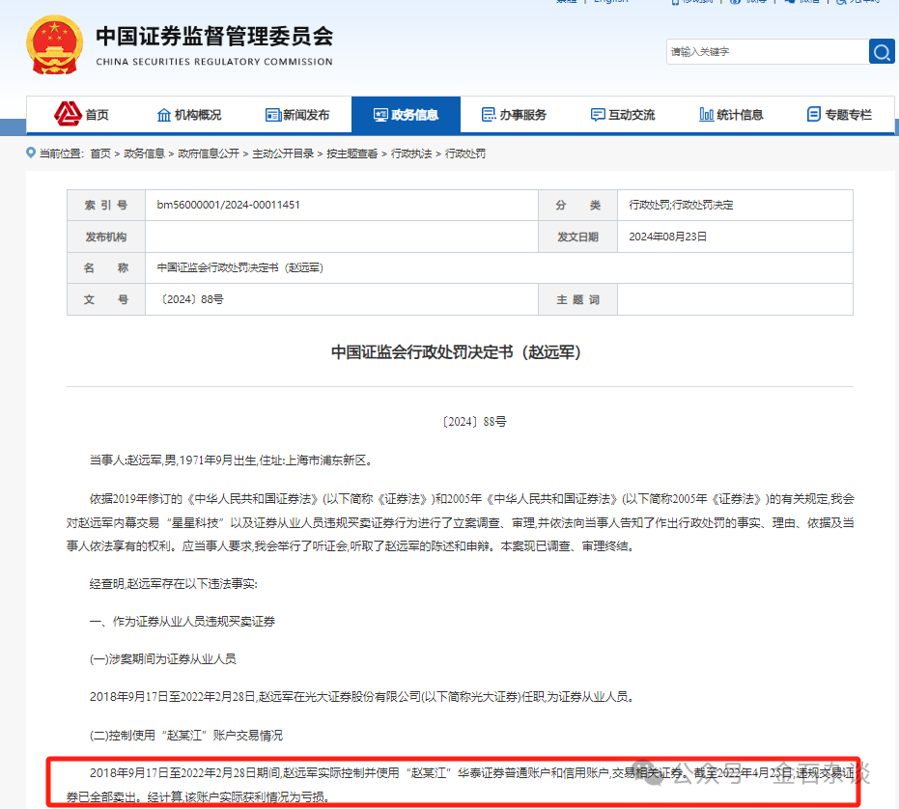Click the search keyword input field
The width and height of the screenshot is (899, 809).
(768, 52)
